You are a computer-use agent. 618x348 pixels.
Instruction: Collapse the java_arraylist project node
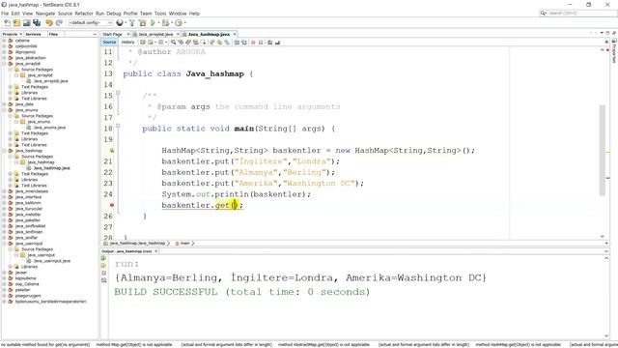pos(4,64)
